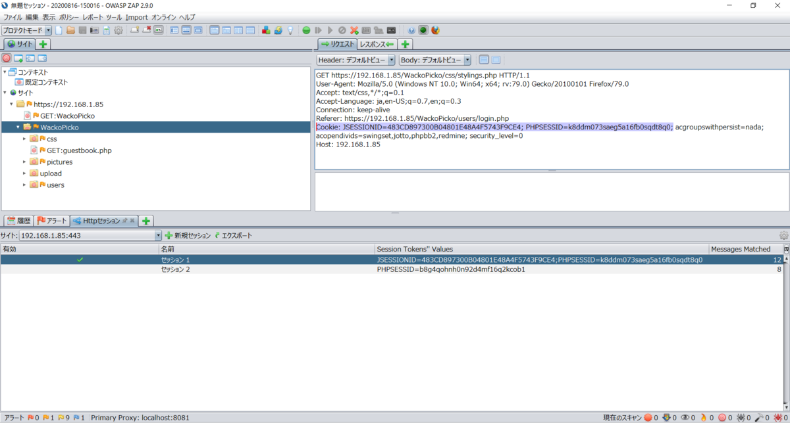This screenshot has height=423, width=790.
Task: Click the Manage Add-ons colored blocks icon
Action: (x=265, y=30)
